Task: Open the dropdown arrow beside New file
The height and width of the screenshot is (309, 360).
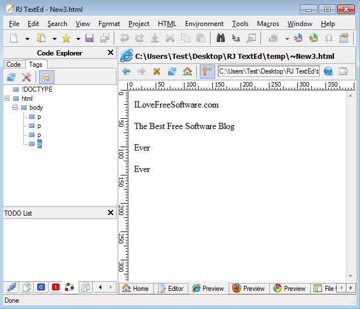Action: (x=27, y=39)
